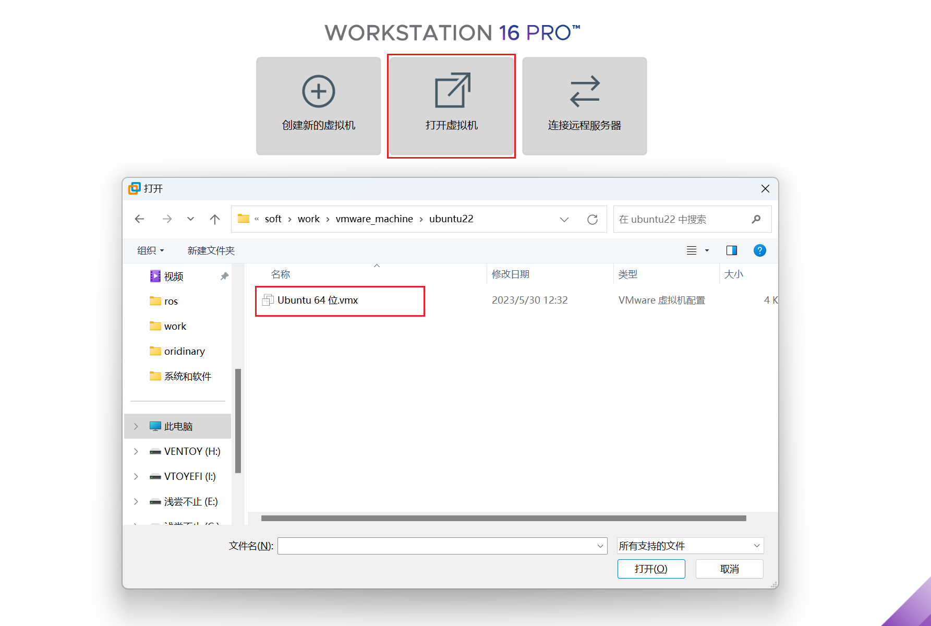This screenshot has width=931, height=626.
Task: Toggle the preview pane icon
Action: tap(732, 250)
